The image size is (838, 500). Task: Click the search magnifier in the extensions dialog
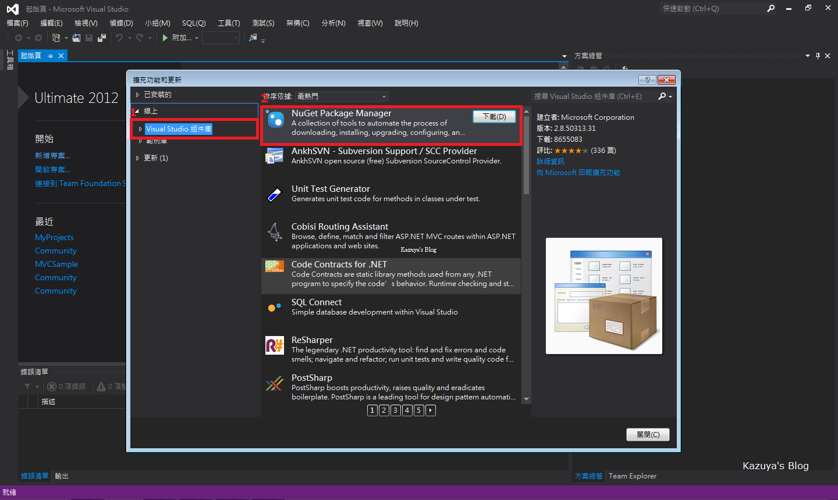tap(662, 97)
